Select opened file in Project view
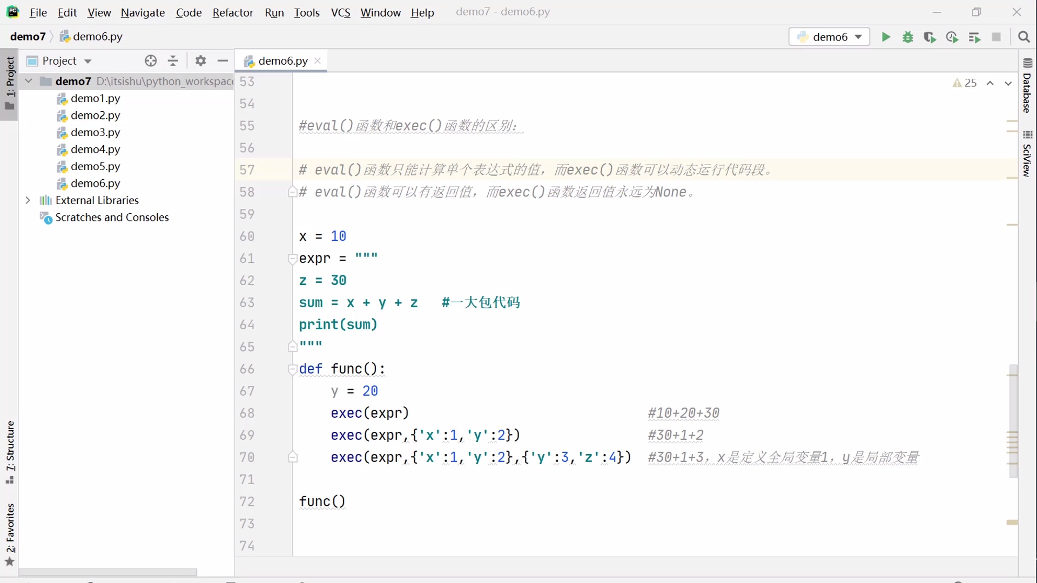1037x583 pixels. coord(151,61)
